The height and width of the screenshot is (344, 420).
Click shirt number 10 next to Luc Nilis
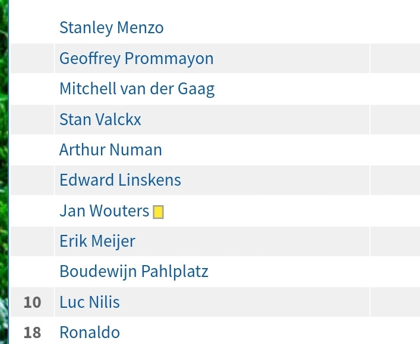(x=32, y=302)
